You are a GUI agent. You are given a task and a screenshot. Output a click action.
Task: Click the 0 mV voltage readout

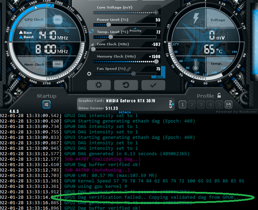[216, 35]
